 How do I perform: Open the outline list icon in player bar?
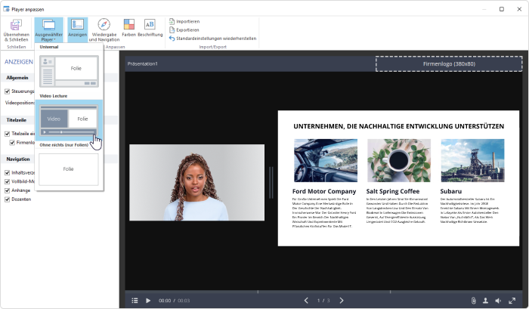(x=135, y=301)
